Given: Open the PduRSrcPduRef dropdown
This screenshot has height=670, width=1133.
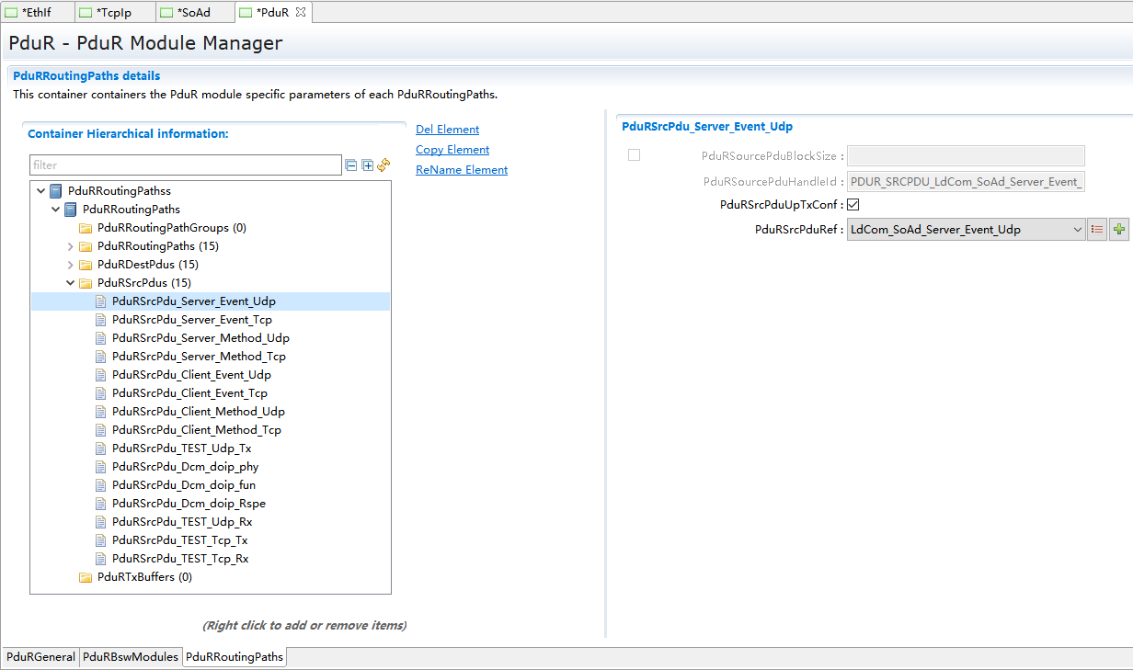Looking at the screenshot, I should [x=1078, y=230].
